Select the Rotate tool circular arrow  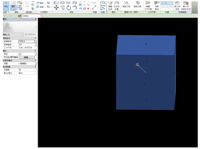click(x=69, y=8)
